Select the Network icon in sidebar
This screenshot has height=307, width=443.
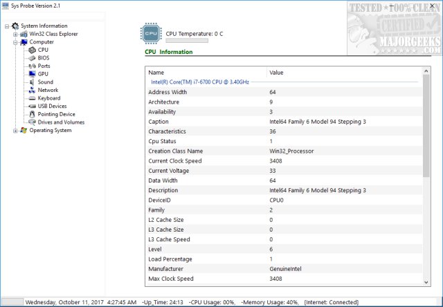[32, 90]
